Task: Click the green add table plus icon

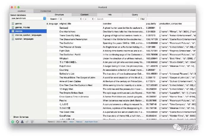Action: [x=13, y=122]
